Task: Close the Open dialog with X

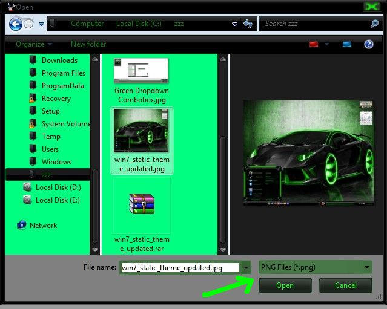Action: click(372, 7)
